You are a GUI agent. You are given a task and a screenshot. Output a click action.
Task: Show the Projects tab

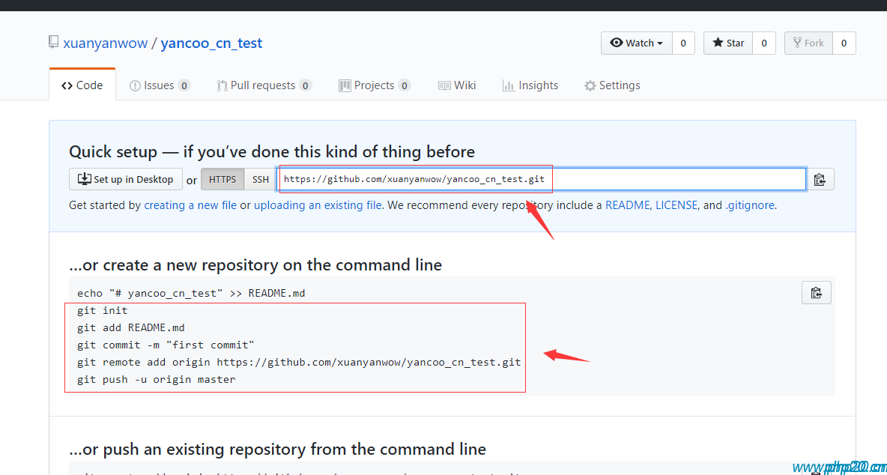[x=375, y=85]
